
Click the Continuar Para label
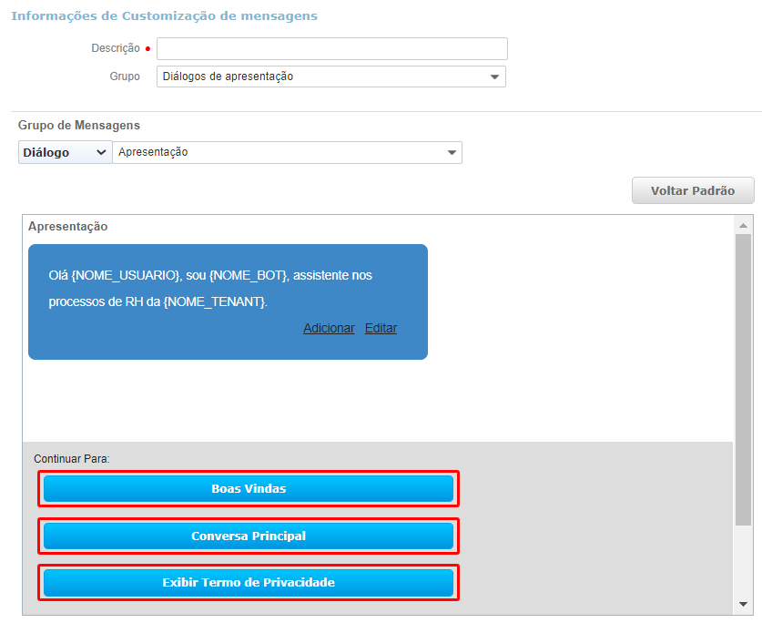[x=71, y=458]
